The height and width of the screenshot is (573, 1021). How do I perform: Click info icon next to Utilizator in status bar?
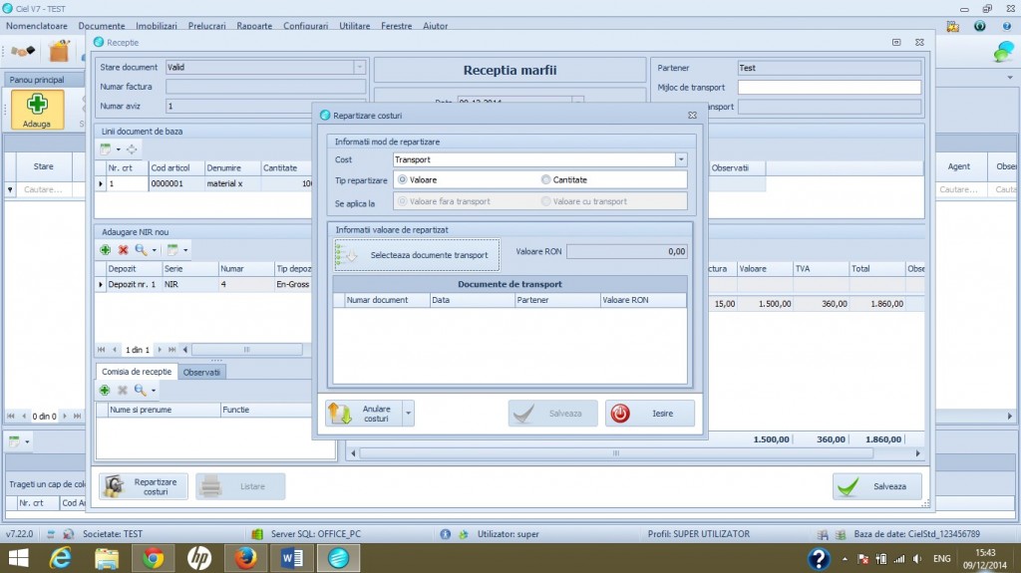click(x=446, y=534)
